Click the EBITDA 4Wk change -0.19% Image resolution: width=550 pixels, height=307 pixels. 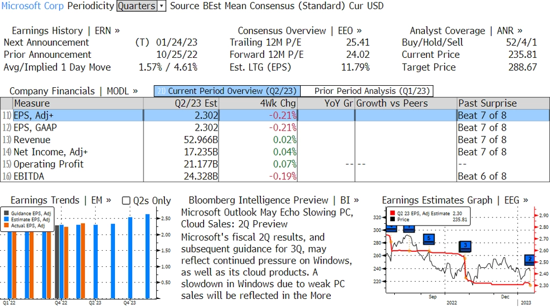(283, 176)
